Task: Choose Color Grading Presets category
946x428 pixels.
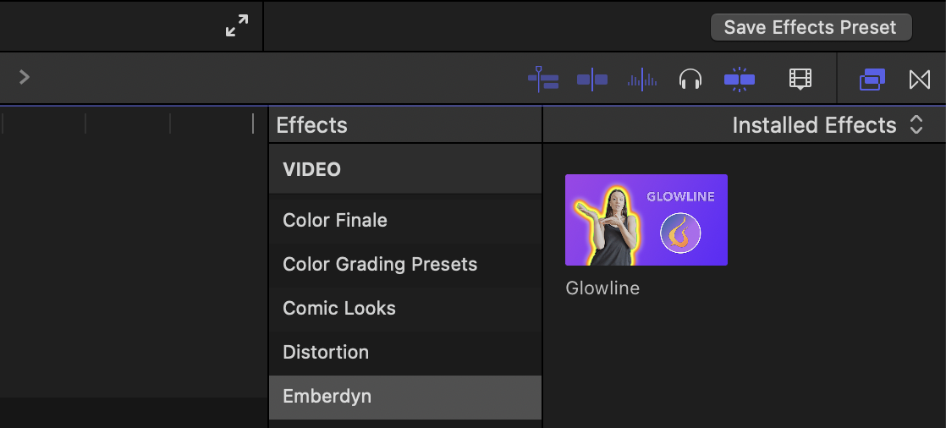Action: coord(380,264)
